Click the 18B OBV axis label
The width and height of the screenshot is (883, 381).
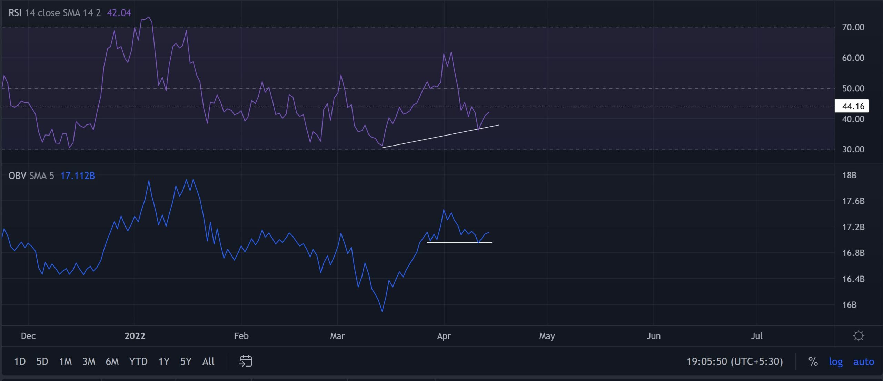849,175
